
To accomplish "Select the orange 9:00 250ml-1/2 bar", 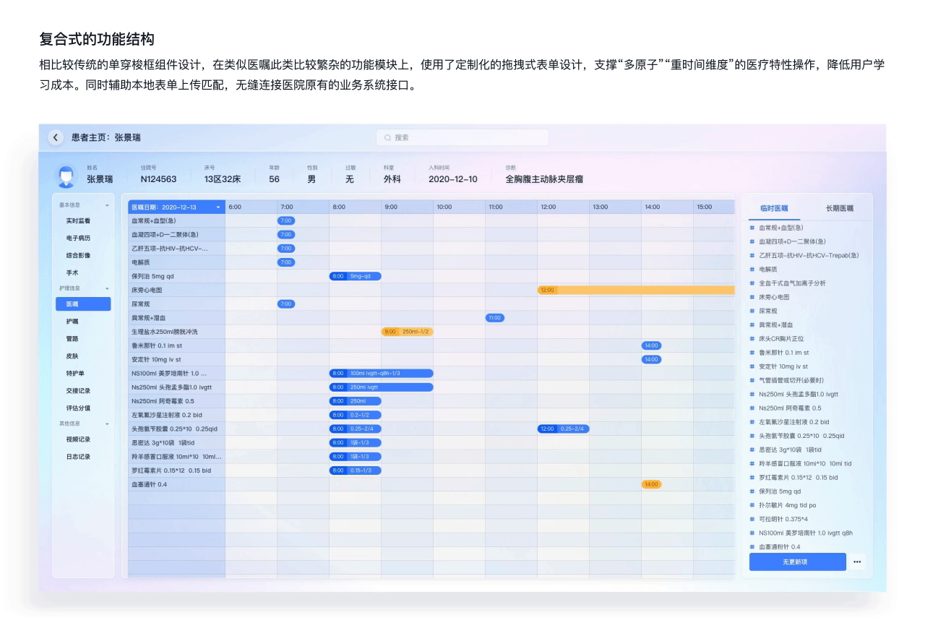I will [x=407, y=332].
